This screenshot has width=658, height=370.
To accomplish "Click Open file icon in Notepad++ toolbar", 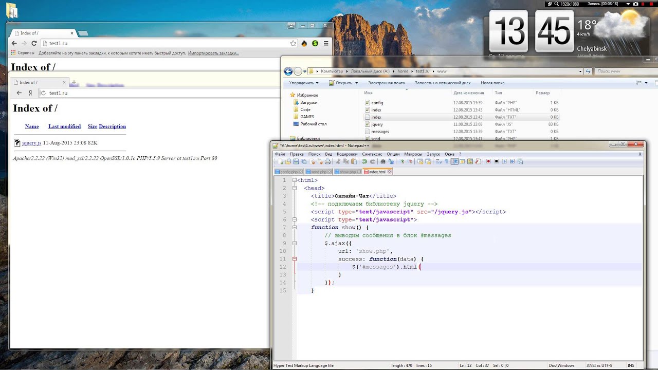I will [288, 161].
